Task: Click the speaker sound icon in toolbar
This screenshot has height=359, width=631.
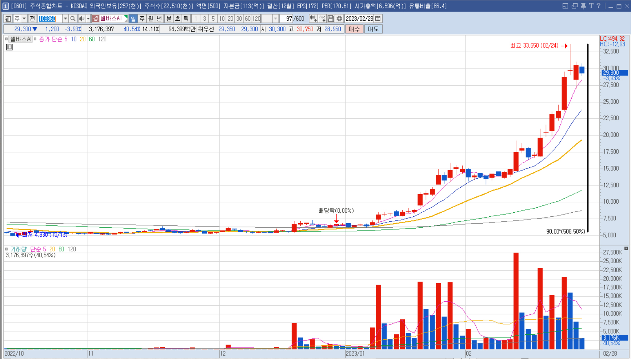Action: pyautogui.click(x=81, y=19)
